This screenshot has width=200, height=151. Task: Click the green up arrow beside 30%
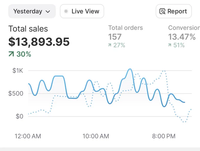pos(11,54)
